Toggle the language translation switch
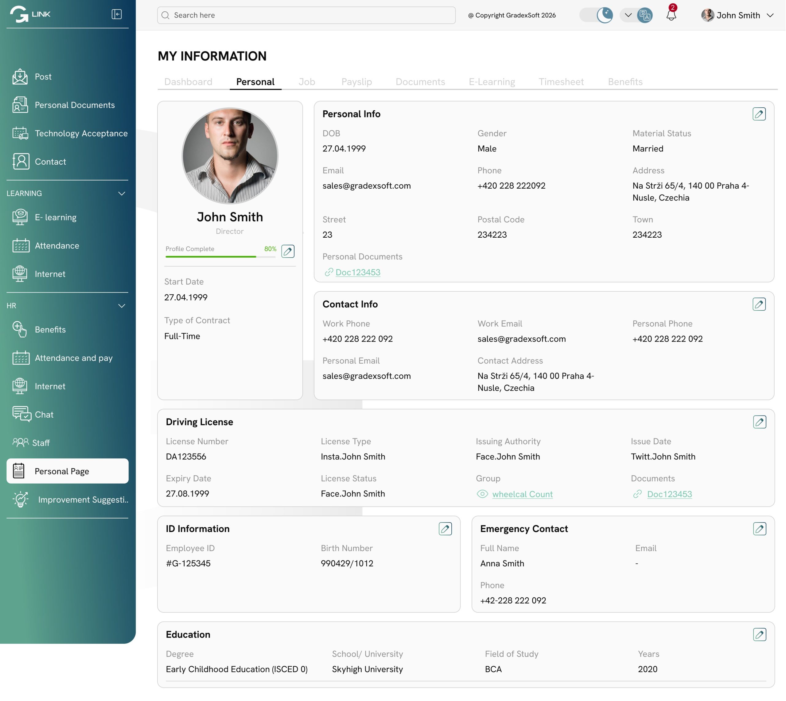 tap(636, 15)
